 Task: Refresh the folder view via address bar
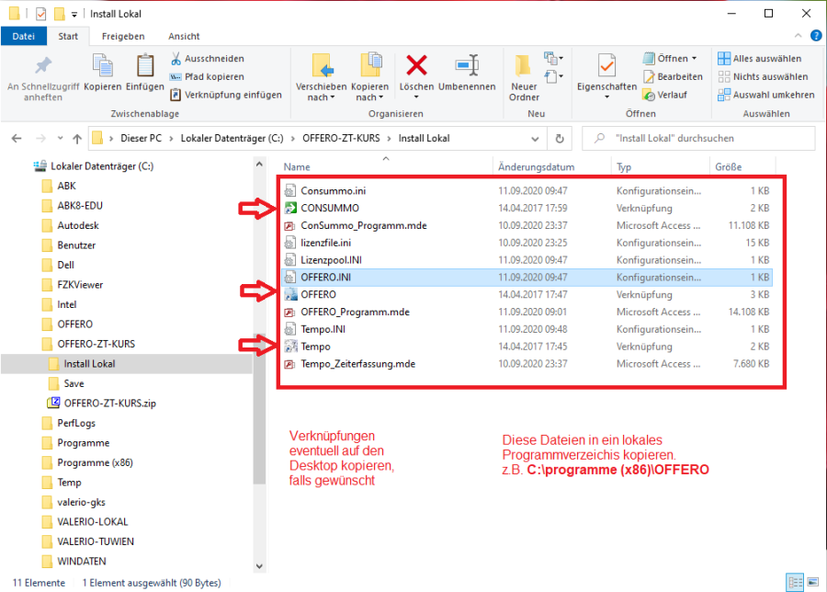coord(559,139)
